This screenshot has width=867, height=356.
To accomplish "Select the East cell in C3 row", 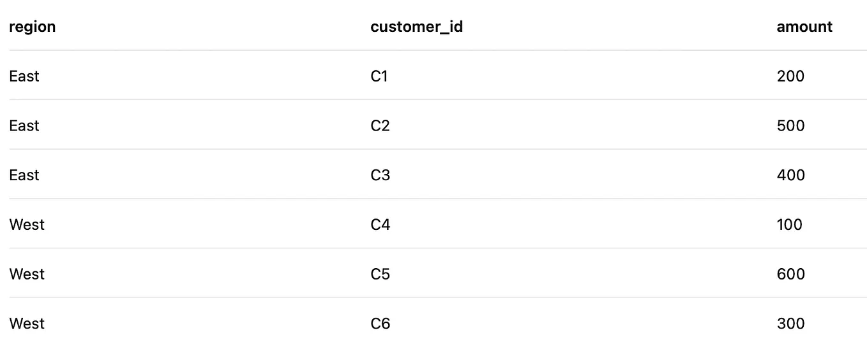I will pyautogui.click(x=24, y=175).
